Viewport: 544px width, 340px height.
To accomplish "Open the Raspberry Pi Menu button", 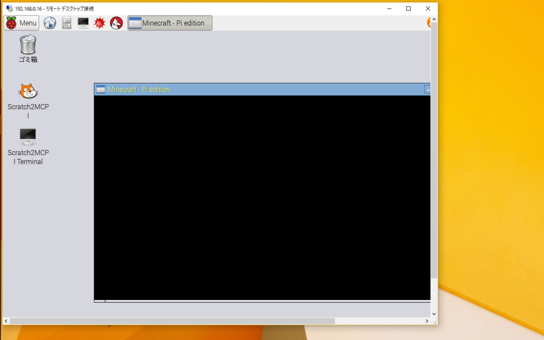I will click(21, 23).
